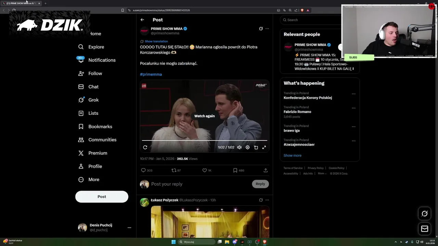Click the taskbar Wyszukaj search box

tap(197, 242)
